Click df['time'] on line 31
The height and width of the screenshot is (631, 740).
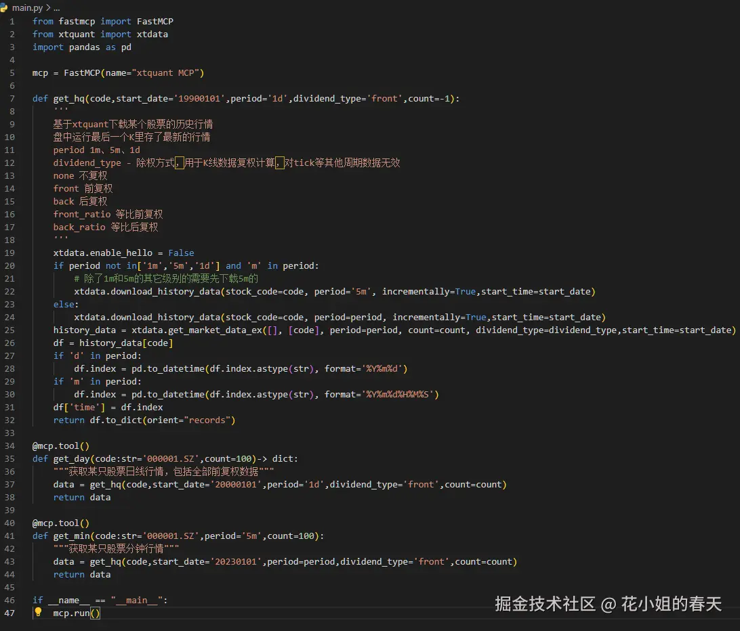coord(79,407)
